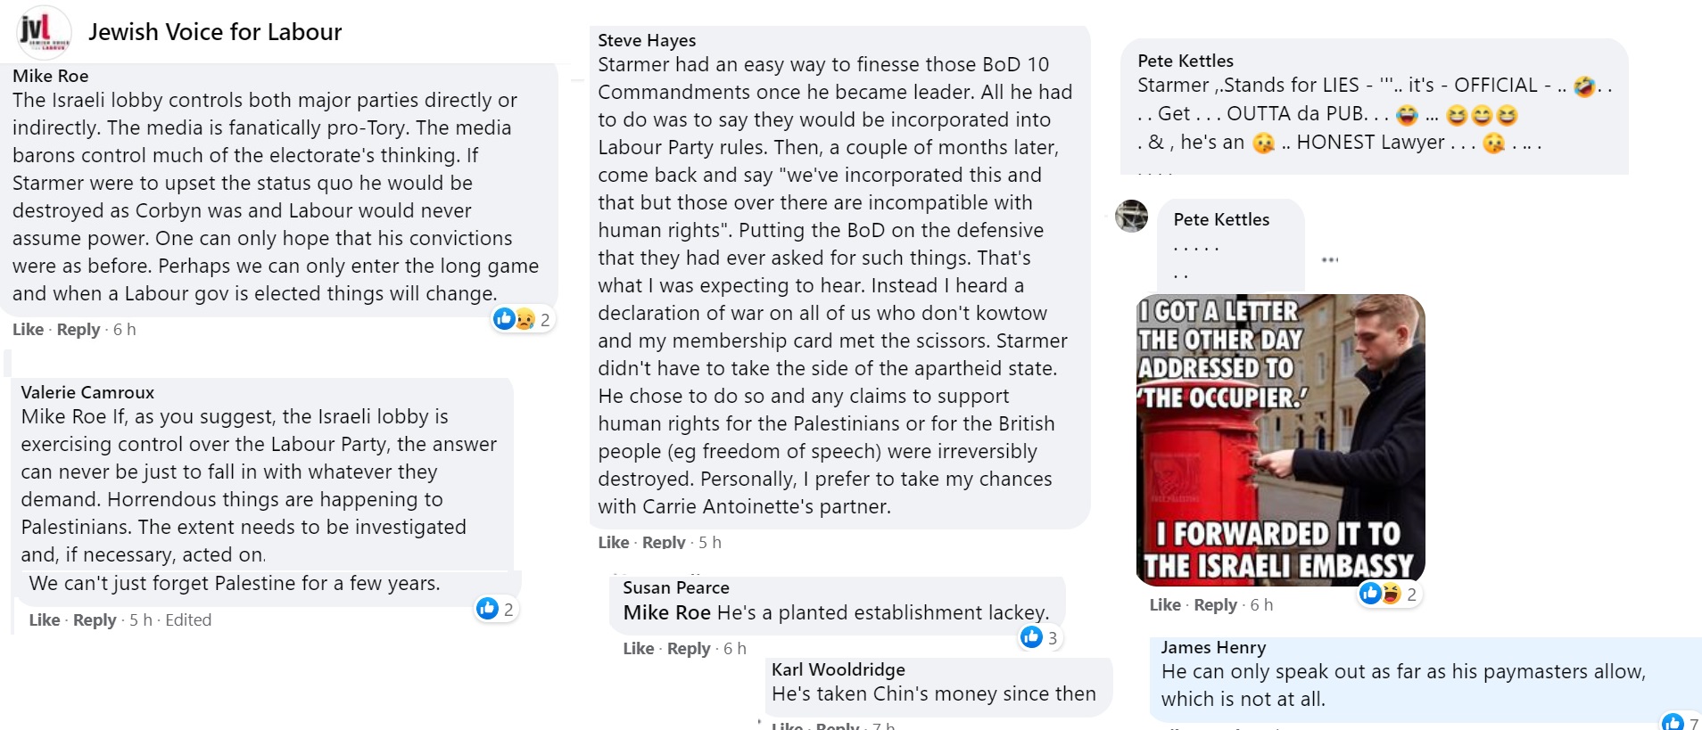Reply to Steve Hayes' comment
The image size is (1702, 730).
point(664,542)
